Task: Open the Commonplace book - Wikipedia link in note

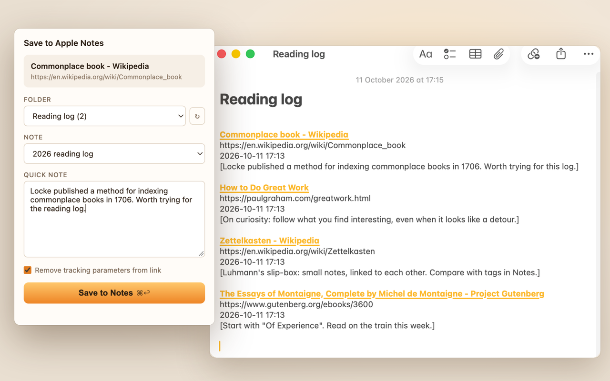Action: 284,134
